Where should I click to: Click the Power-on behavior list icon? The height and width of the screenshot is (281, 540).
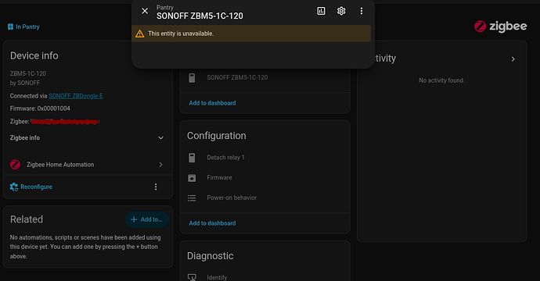[x=192, y=198]
